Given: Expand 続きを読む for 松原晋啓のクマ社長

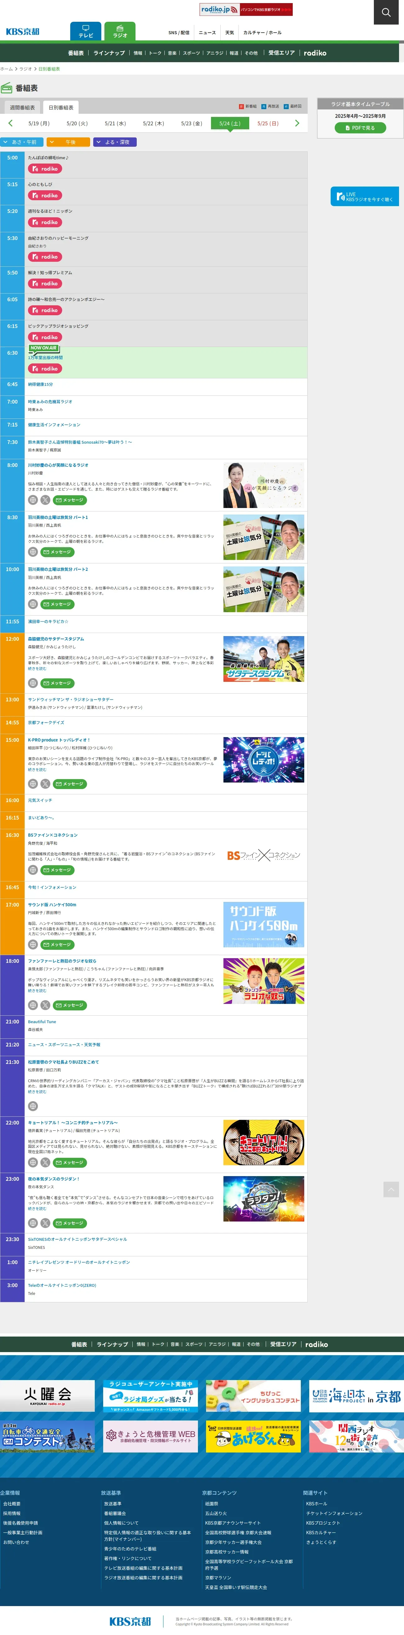Looking at the screenshot, I should pos(37,1092).
